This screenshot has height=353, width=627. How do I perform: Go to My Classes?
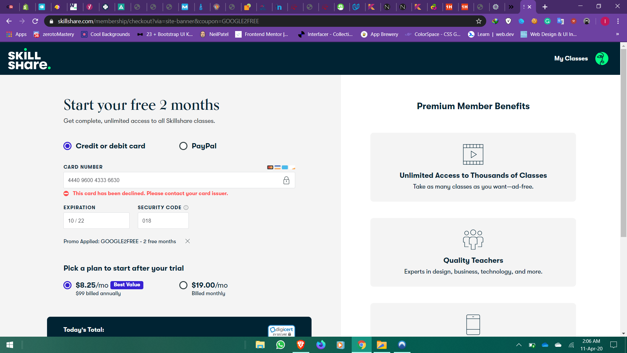tap(571, 59)
